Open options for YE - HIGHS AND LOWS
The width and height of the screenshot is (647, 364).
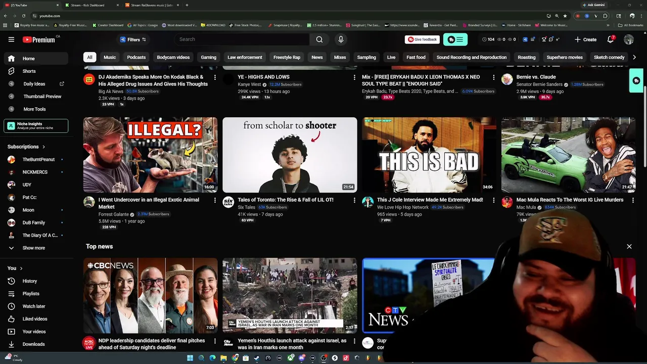pyautogui.click(x=354, y=77)
